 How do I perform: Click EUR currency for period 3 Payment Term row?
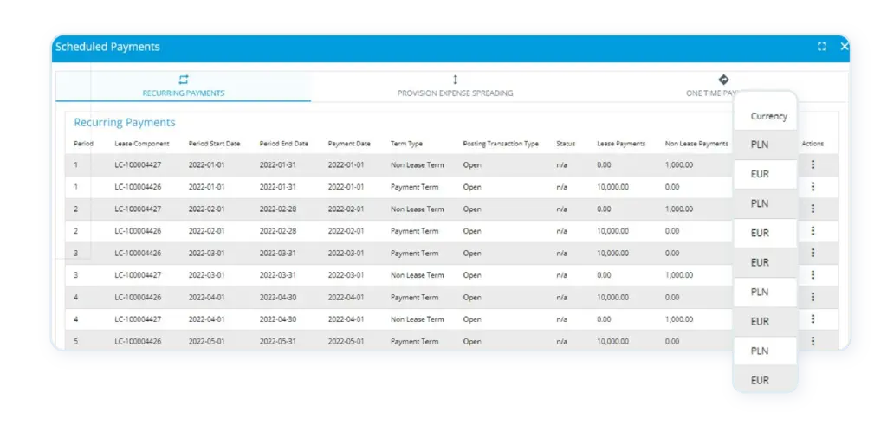(760, 262)
